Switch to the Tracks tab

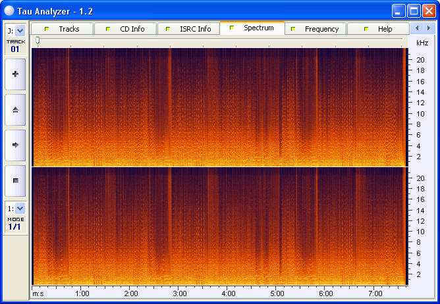coord(62,29)
